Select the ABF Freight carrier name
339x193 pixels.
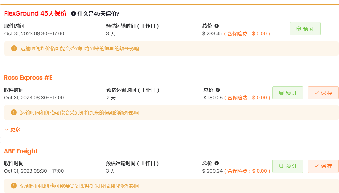click(x=21, y=151)
